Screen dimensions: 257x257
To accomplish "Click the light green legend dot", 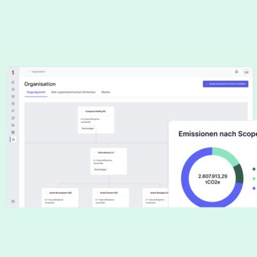I will click(254, 179).
